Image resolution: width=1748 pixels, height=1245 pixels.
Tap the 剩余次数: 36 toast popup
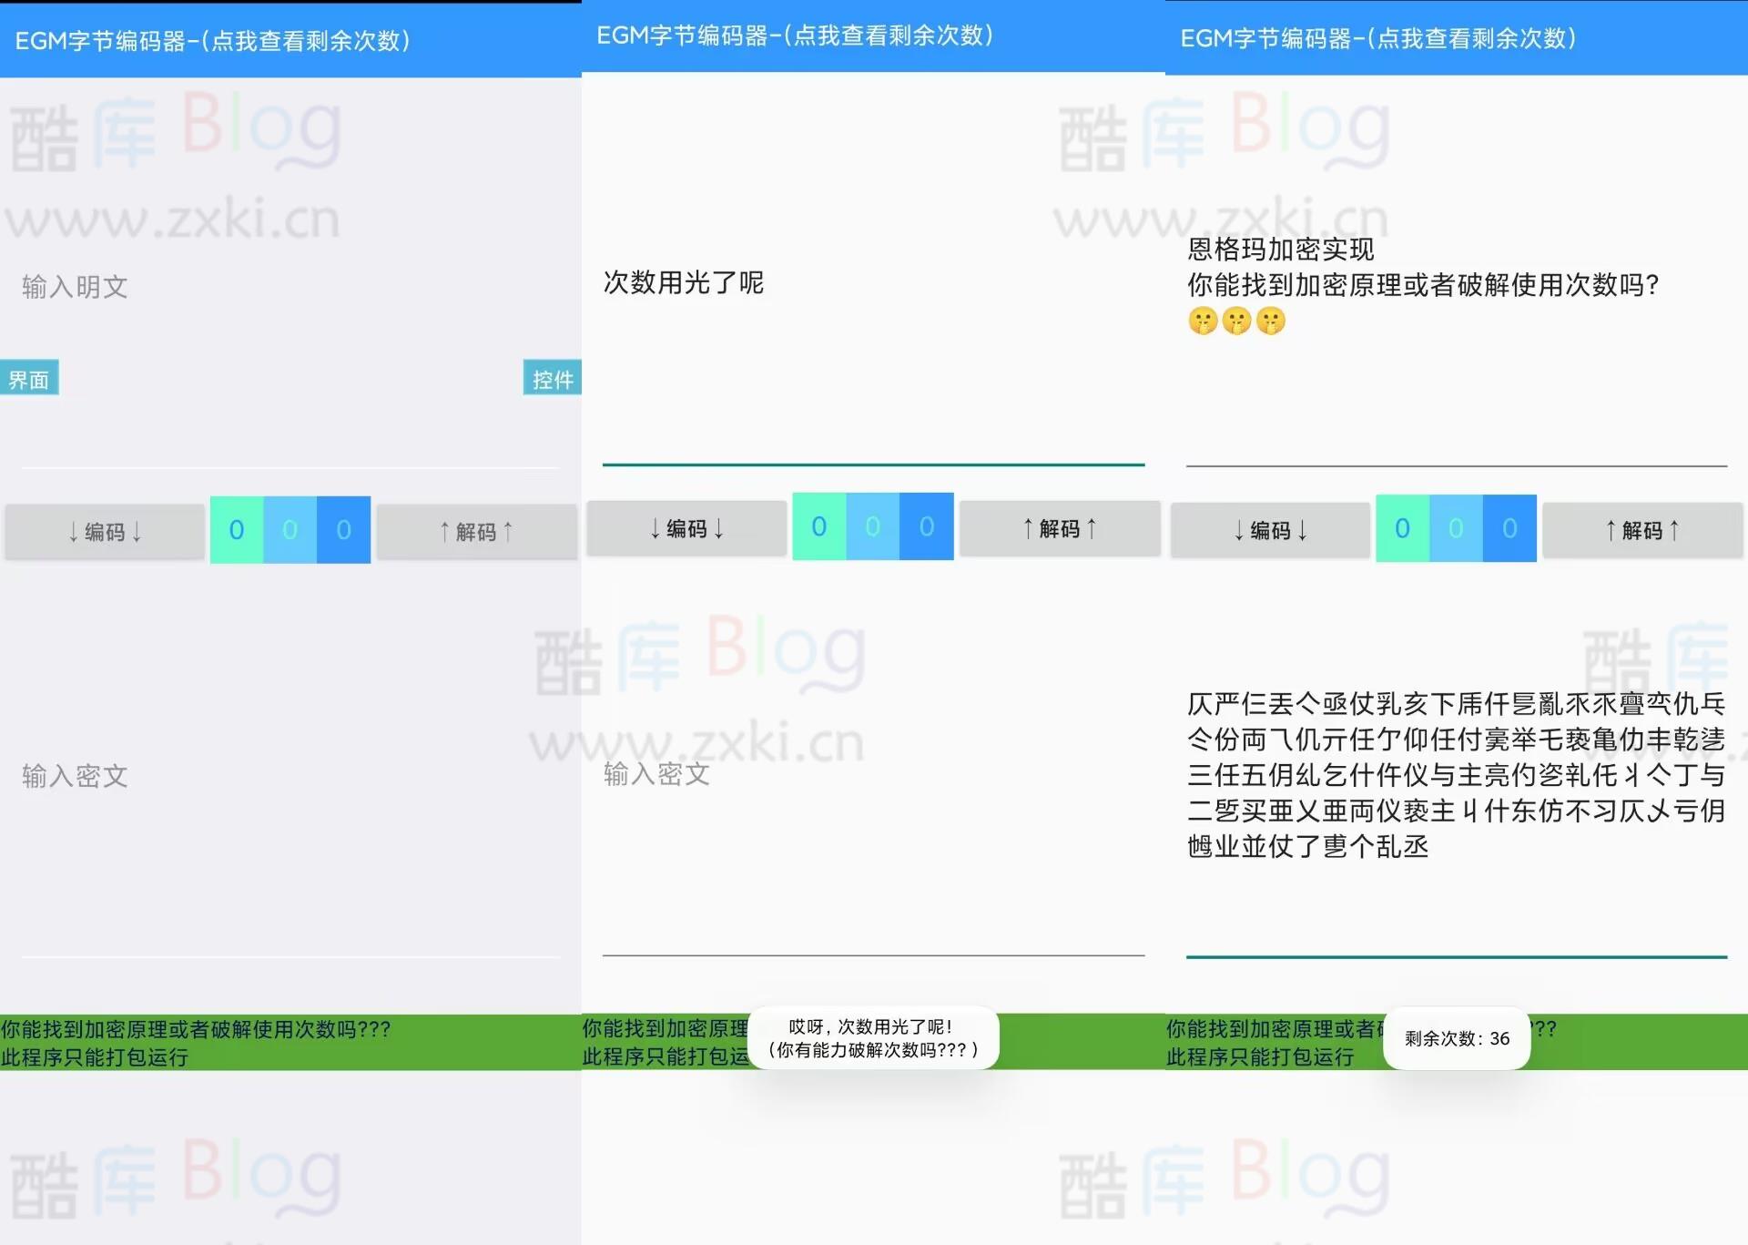(1455, 1038)
